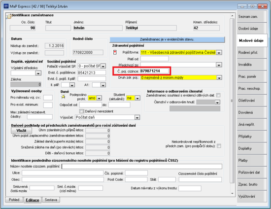Open Podepsáno prohl. dropdown with ano

click(x=99, y=98)
